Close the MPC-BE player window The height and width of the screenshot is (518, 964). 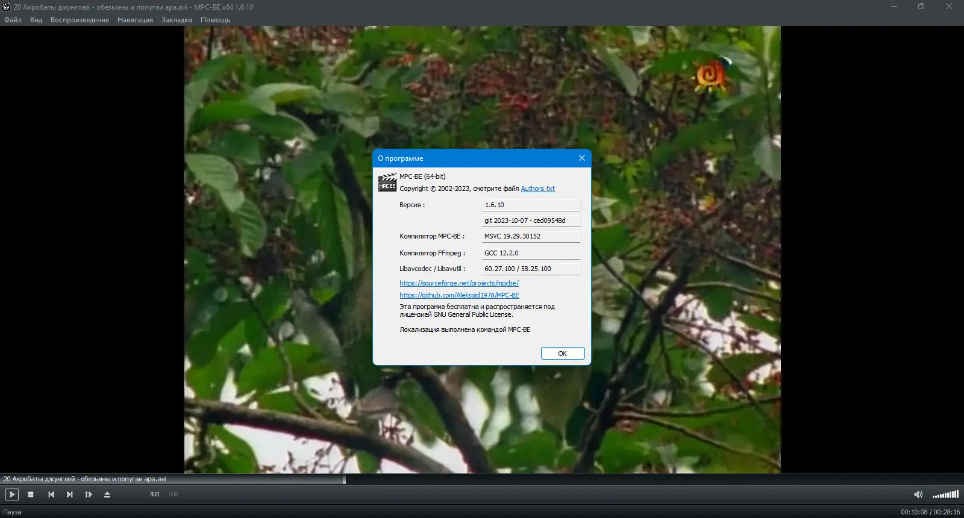[x=949, y=7]
